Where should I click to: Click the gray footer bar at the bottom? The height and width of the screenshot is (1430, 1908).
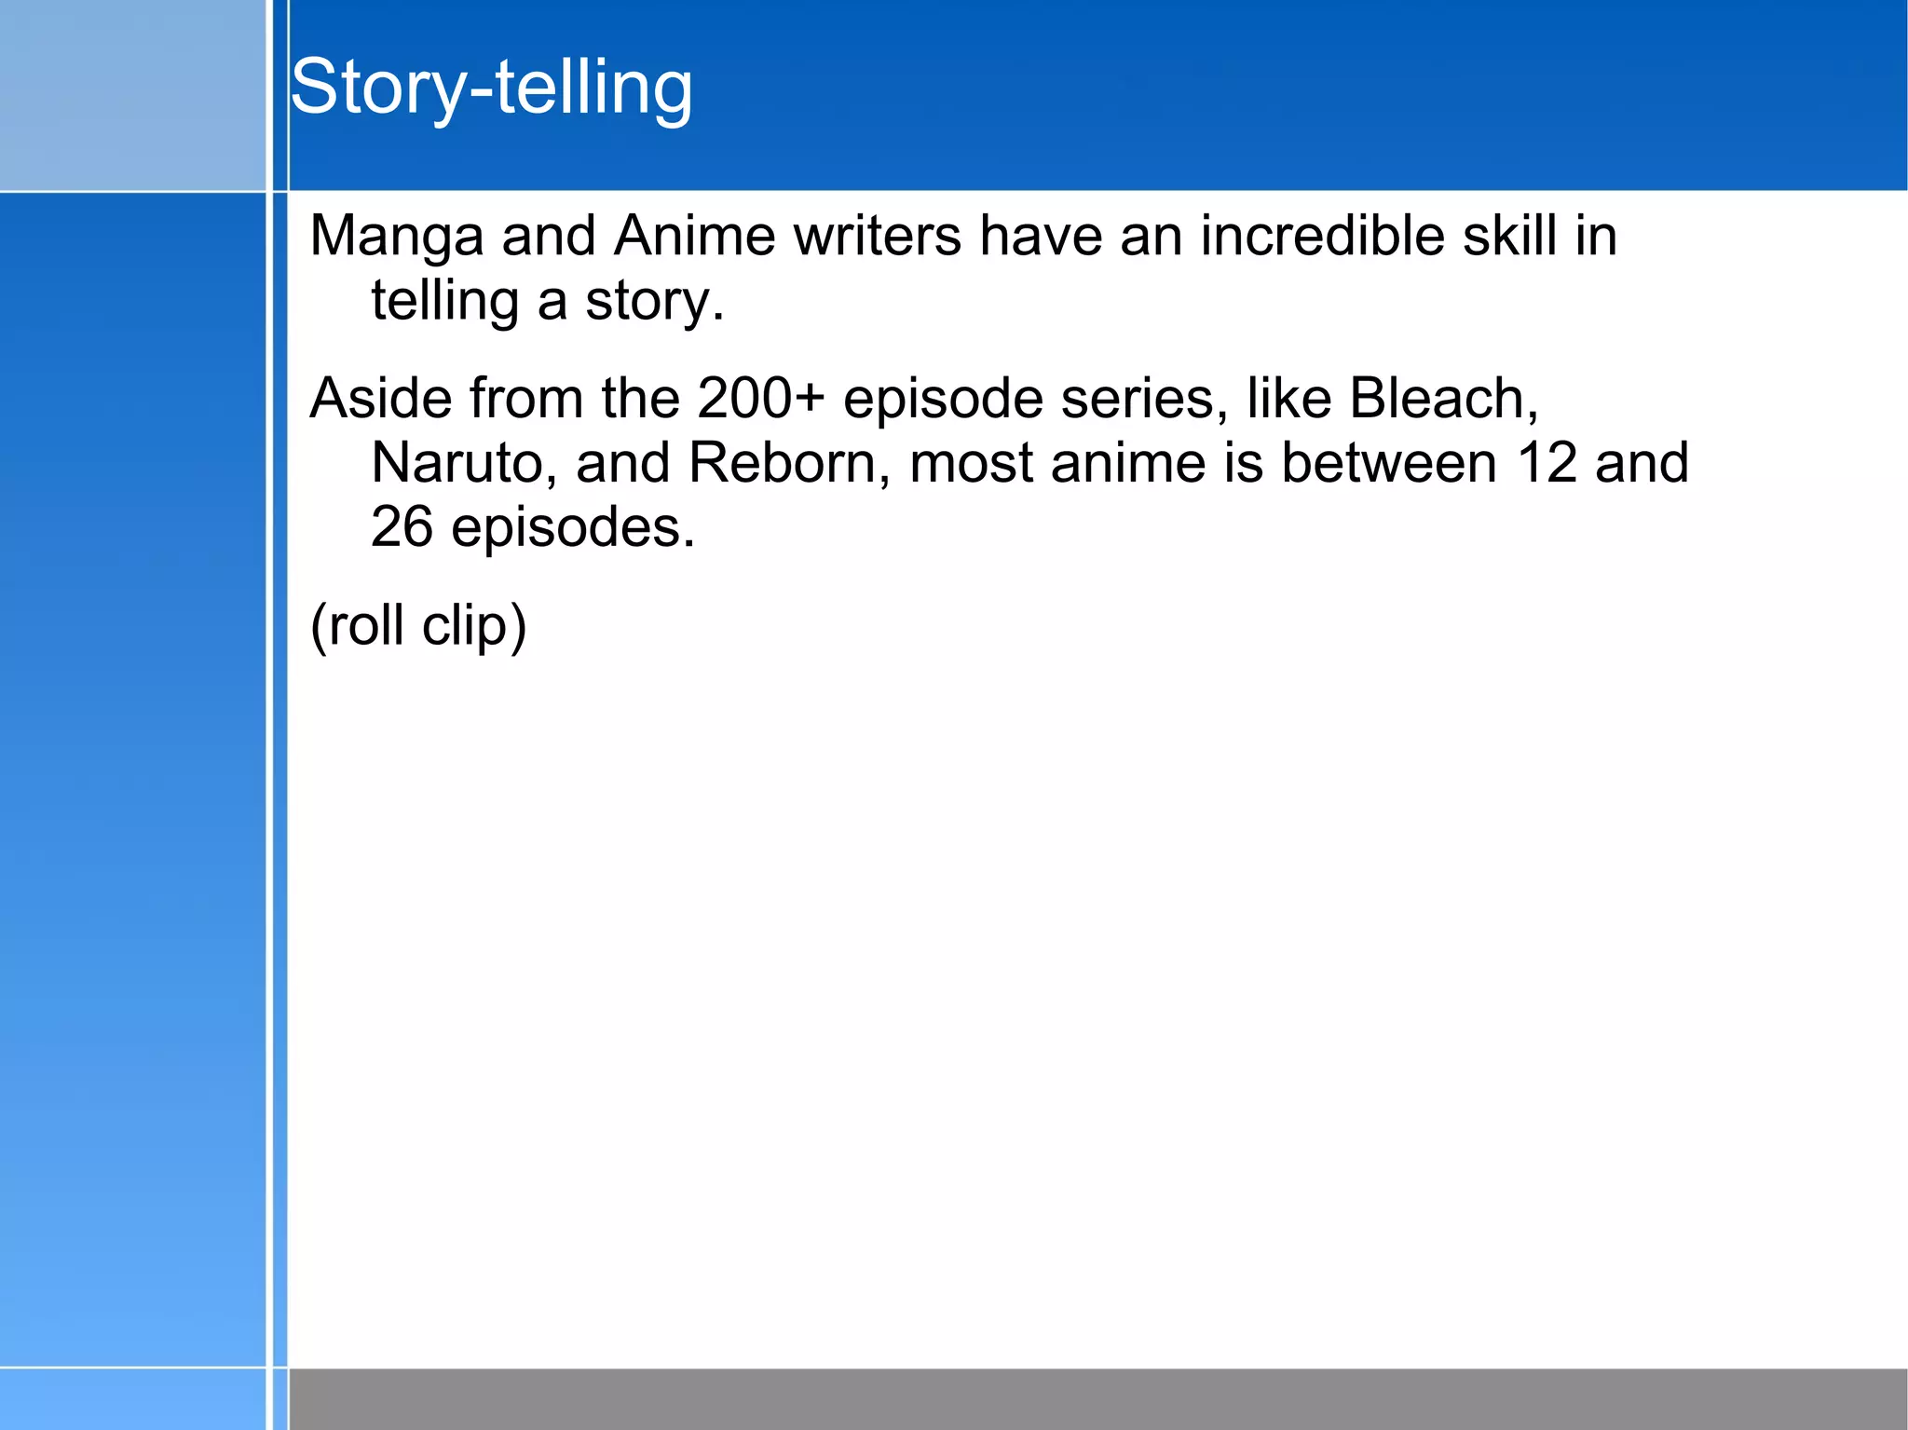point(1097,1398)
